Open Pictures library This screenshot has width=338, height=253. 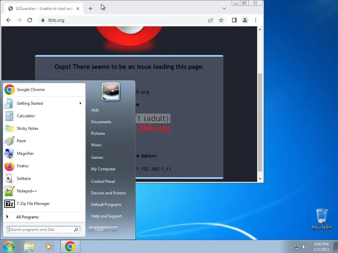[98, 133]
